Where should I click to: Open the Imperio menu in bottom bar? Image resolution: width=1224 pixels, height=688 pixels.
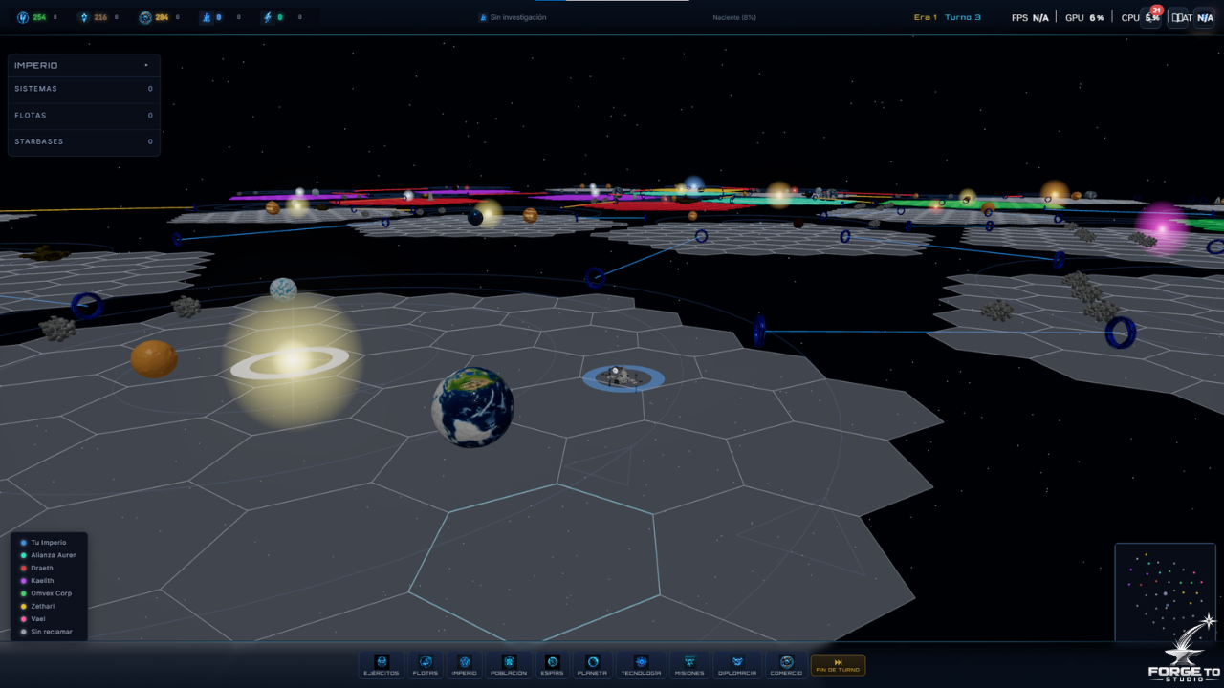[x=465, y=665]
